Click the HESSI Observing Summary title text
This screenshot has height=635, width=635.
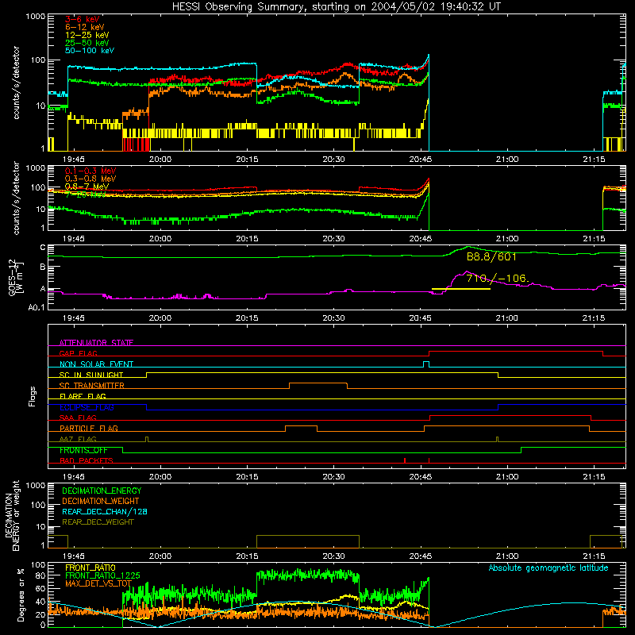tap(336, 7)
